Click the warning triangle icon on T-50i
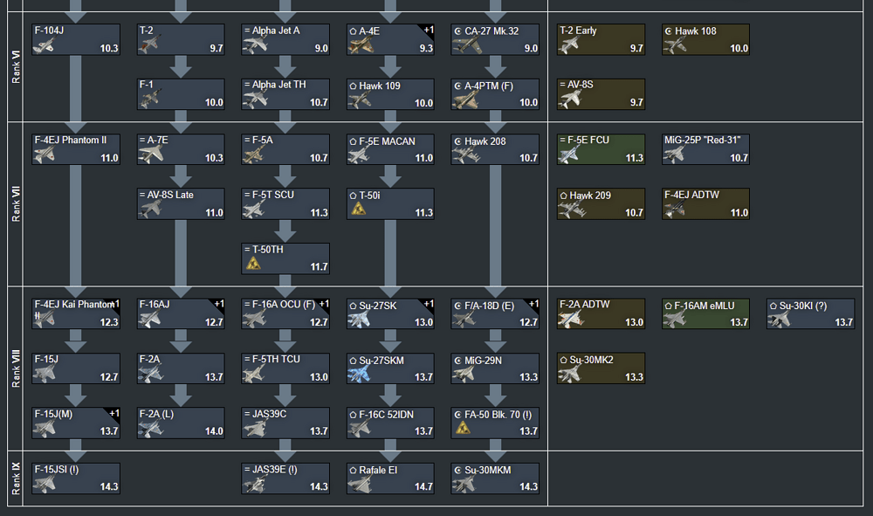 click(x=359, y=209)
